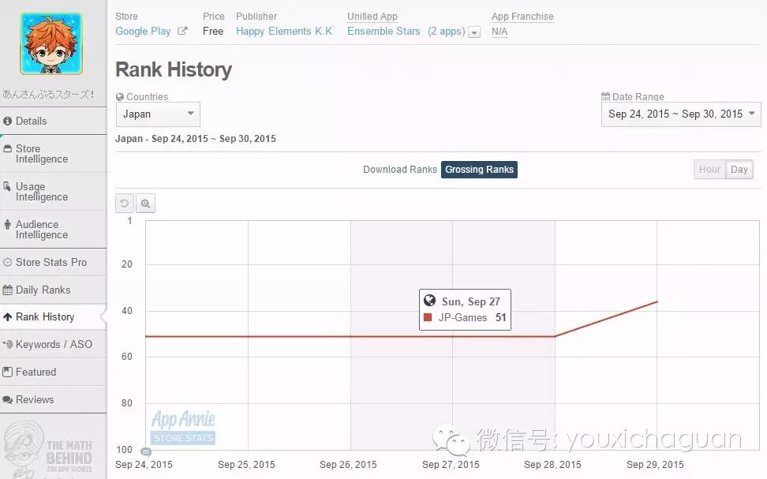Click the Store Intelligence icon
Screen dimensions: 767x479
(x=7, y=148)
